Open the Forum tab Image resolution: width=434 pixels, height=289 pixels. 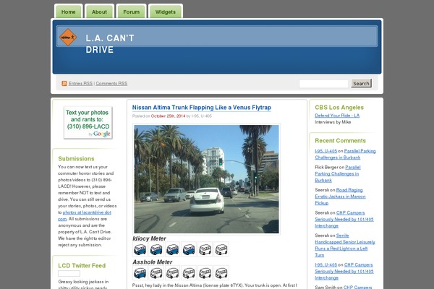point(131,12)
